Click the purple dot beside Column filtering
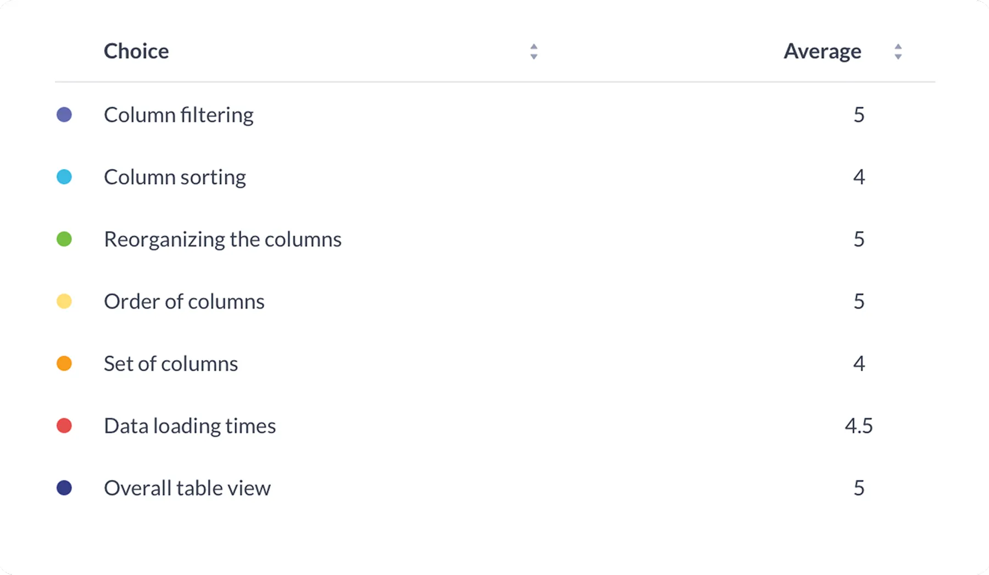The height and width of the screenshot is (575, 989). click(x=64, y=114)
